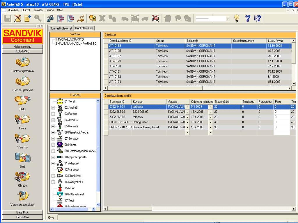Click the empty Peru cell in the blank row

[281, 133]
